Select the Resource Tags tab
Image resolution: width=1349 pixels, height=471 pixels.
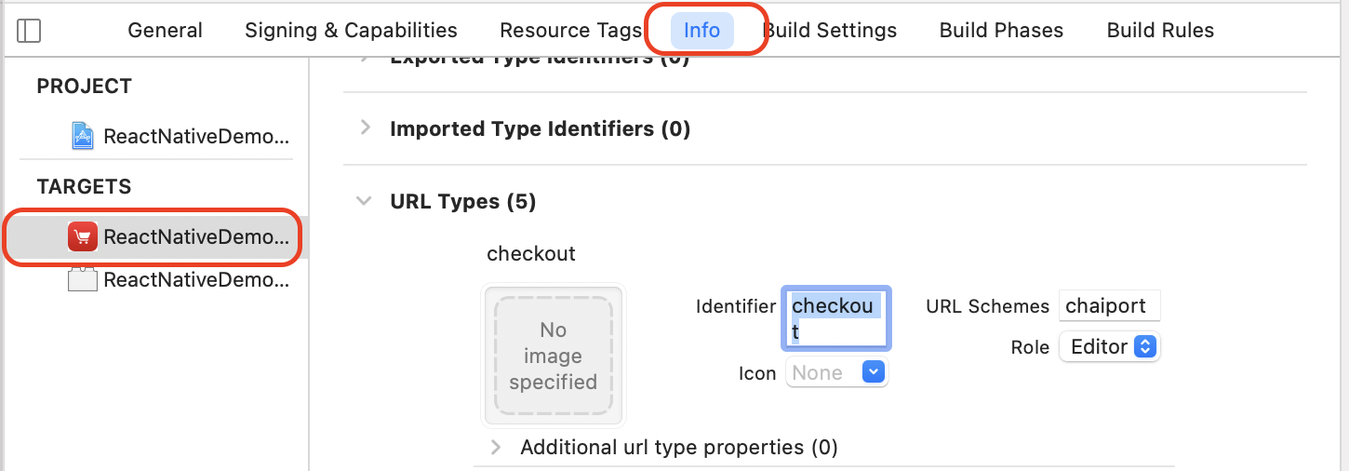pyautogui.click(x=570, y=30)
